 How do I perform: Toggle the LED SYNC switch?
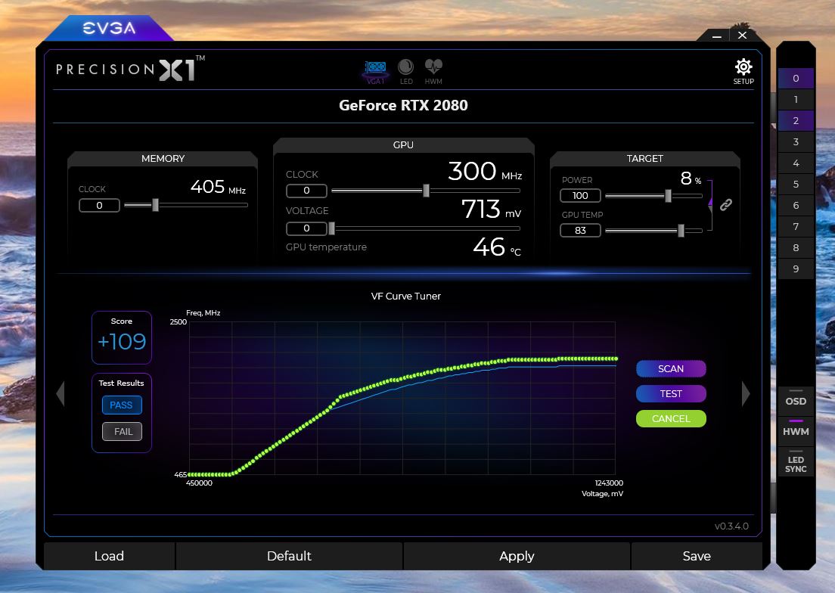click(x=796, y=462)
